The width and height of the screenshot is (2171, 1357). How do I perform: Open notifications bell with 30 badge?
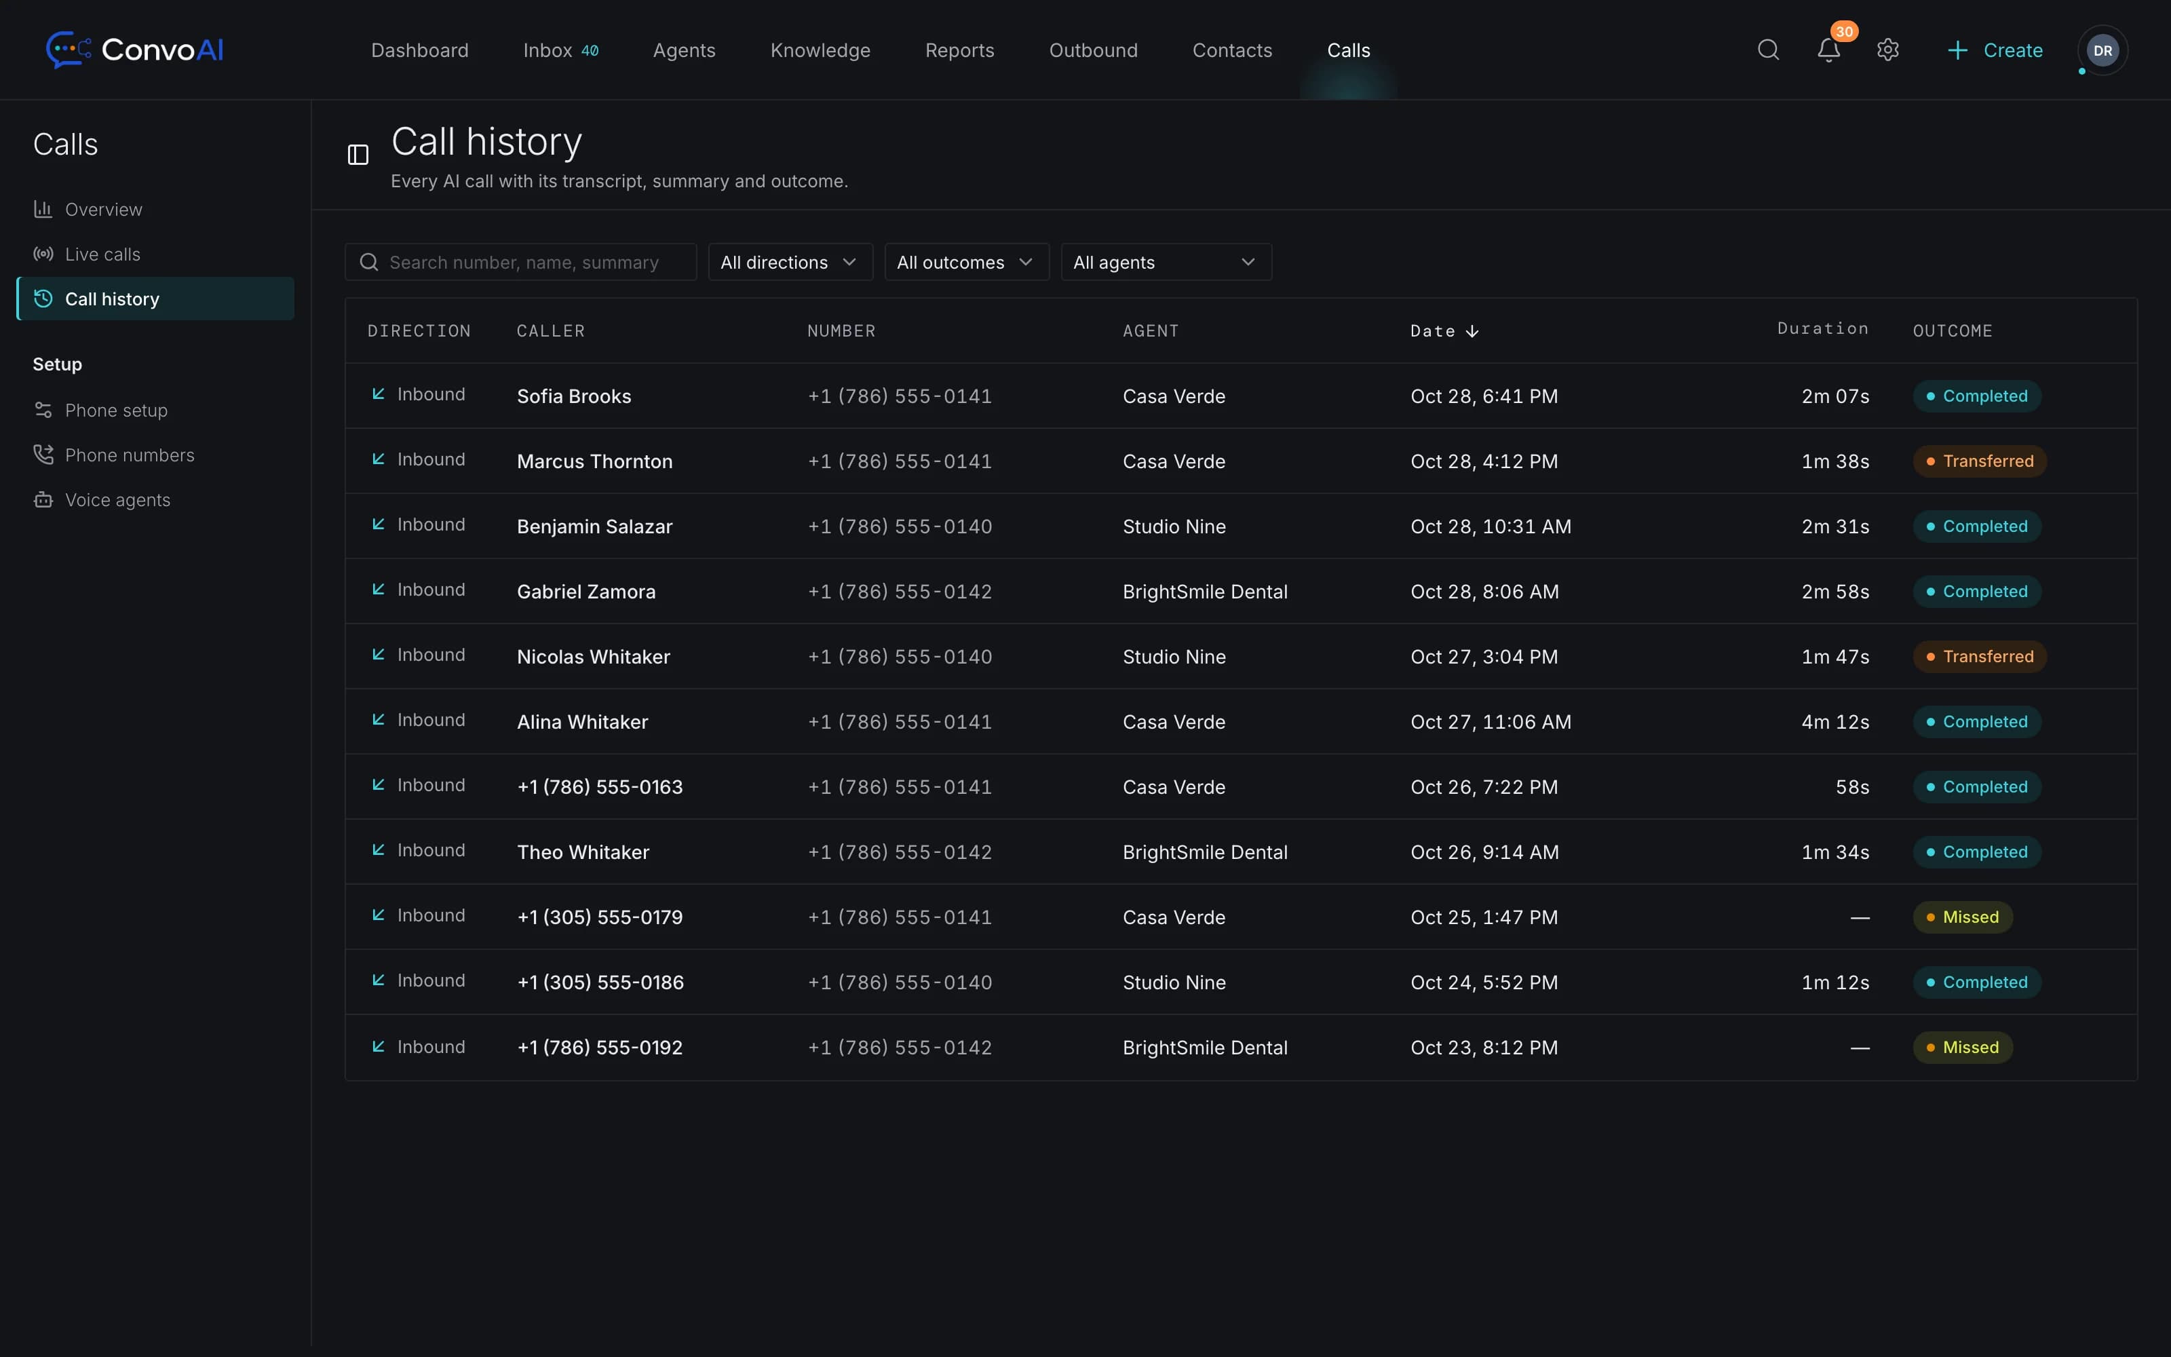(x=1829, y=50)
